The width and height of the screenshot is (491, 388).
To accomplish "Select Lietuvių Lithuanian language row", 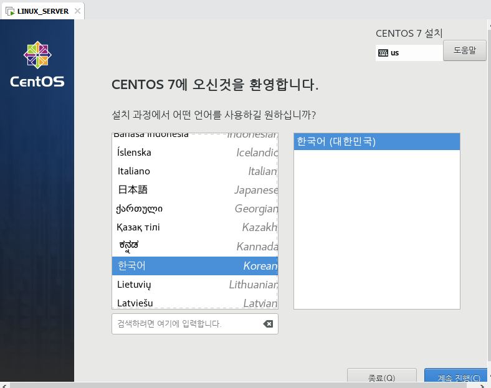I will [x=195, y=285].
